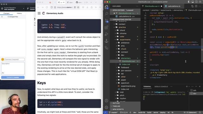Open the Elementary Audio hamburger menu
The width and height of the screenshot is (203, 114).
(x=39, y=13)
